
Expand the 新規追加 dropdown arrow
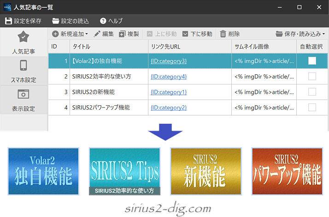pyautogui.click(x=87, y=34)
